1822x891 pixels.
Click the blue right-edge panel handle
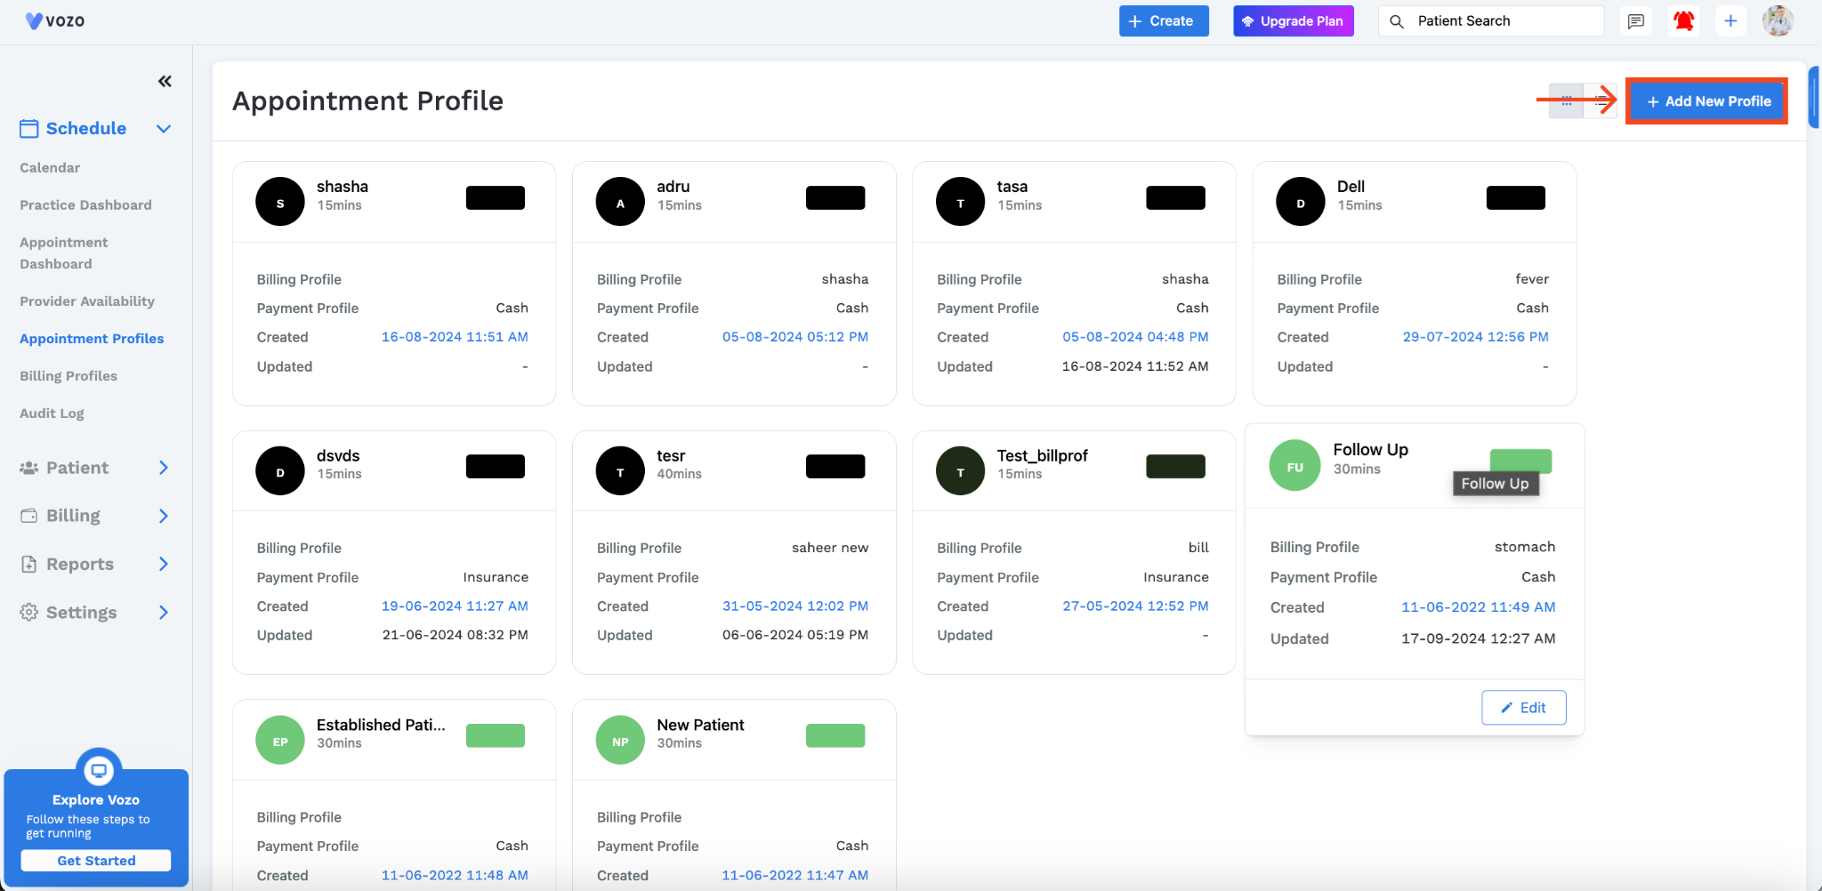[1815, 98]
